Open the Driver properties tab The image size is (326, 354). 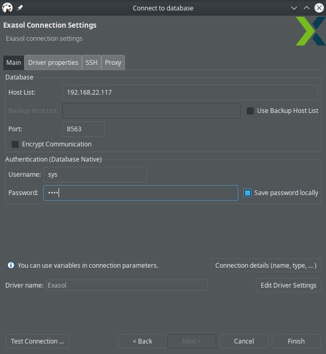point(53,63)
